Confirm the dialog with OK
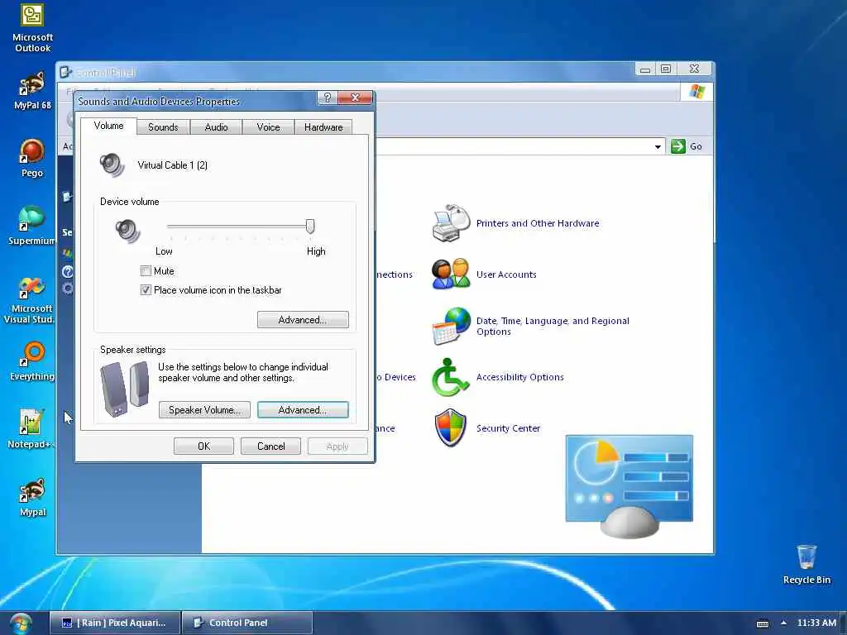847x635 pixels. pos(203,446)
